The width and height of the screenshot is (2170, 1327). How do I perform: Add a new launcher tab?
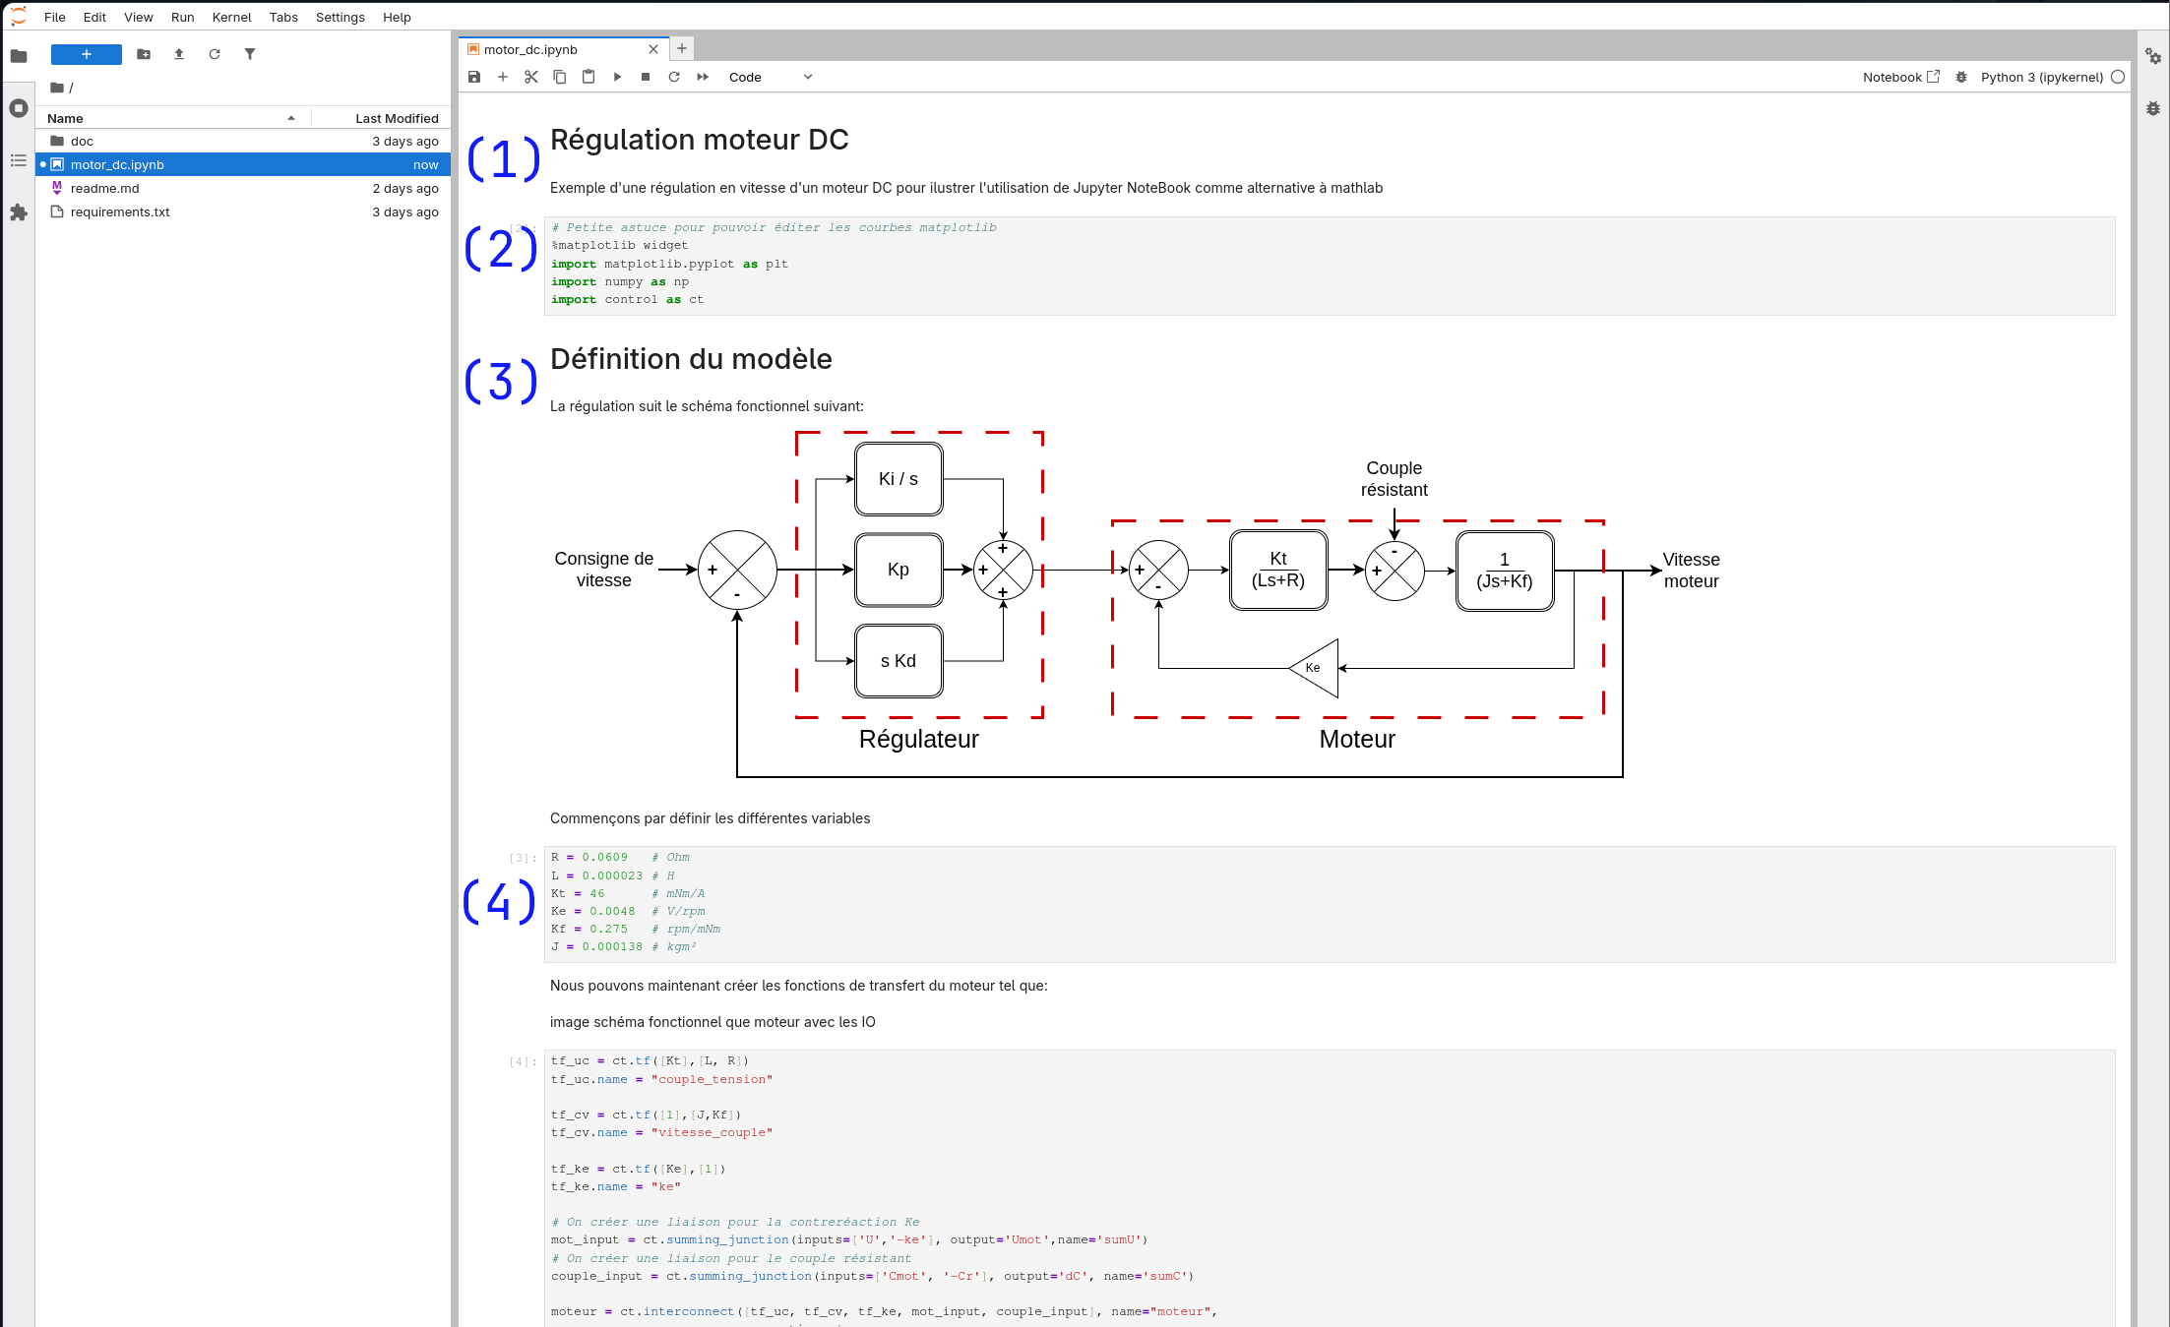[682, 48]
